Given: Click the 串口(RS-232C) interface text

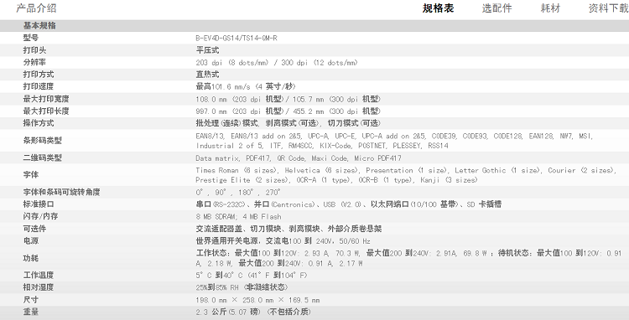Looking at the screenshot, I should (x=349, y=204).
